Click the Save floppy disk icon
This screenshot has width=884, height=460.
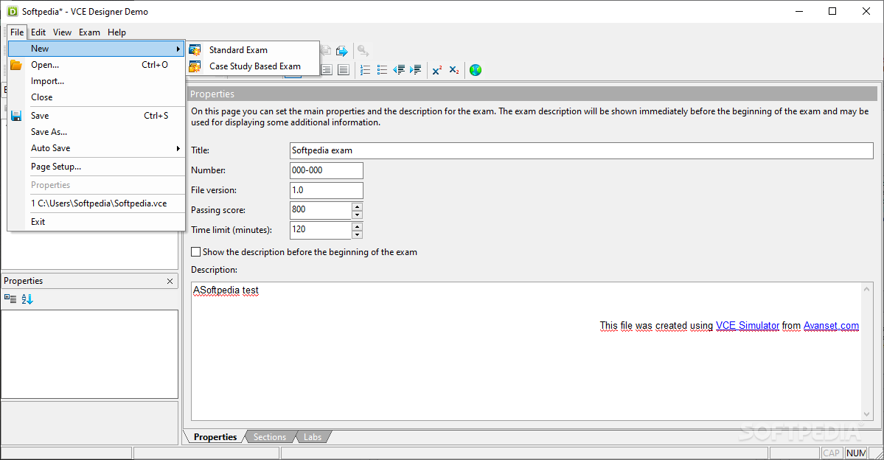[16, 116]
